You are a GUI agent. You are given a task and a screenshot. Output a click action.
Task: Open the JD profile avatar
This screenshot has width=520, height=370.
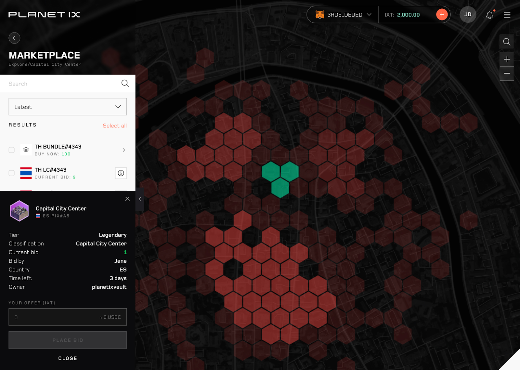(x=468, y=14)
